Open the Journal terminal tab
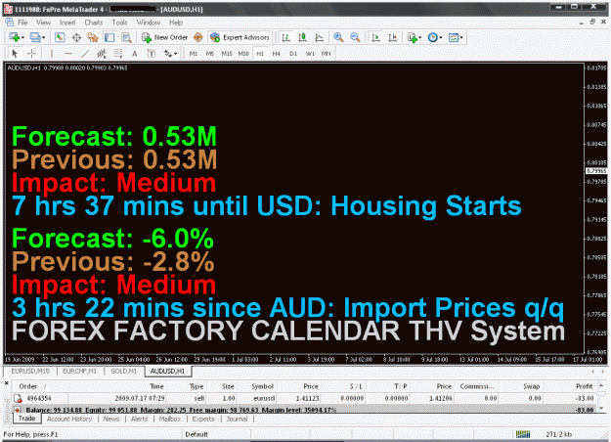 pyautogui.click(x=237, y=419)
